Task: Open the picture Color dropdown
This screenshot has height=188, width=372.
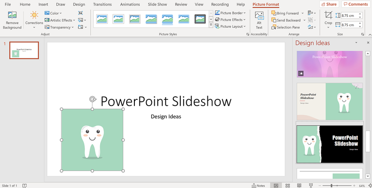Action: point(53,13)
